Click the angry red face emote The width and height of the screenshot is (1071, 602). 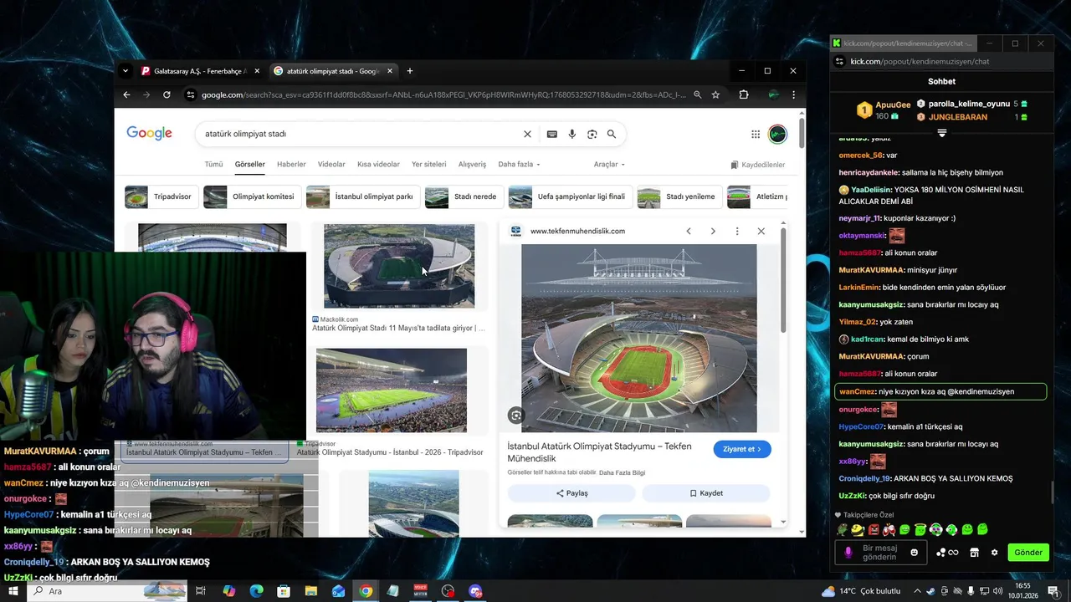click(x=874, y=529)
